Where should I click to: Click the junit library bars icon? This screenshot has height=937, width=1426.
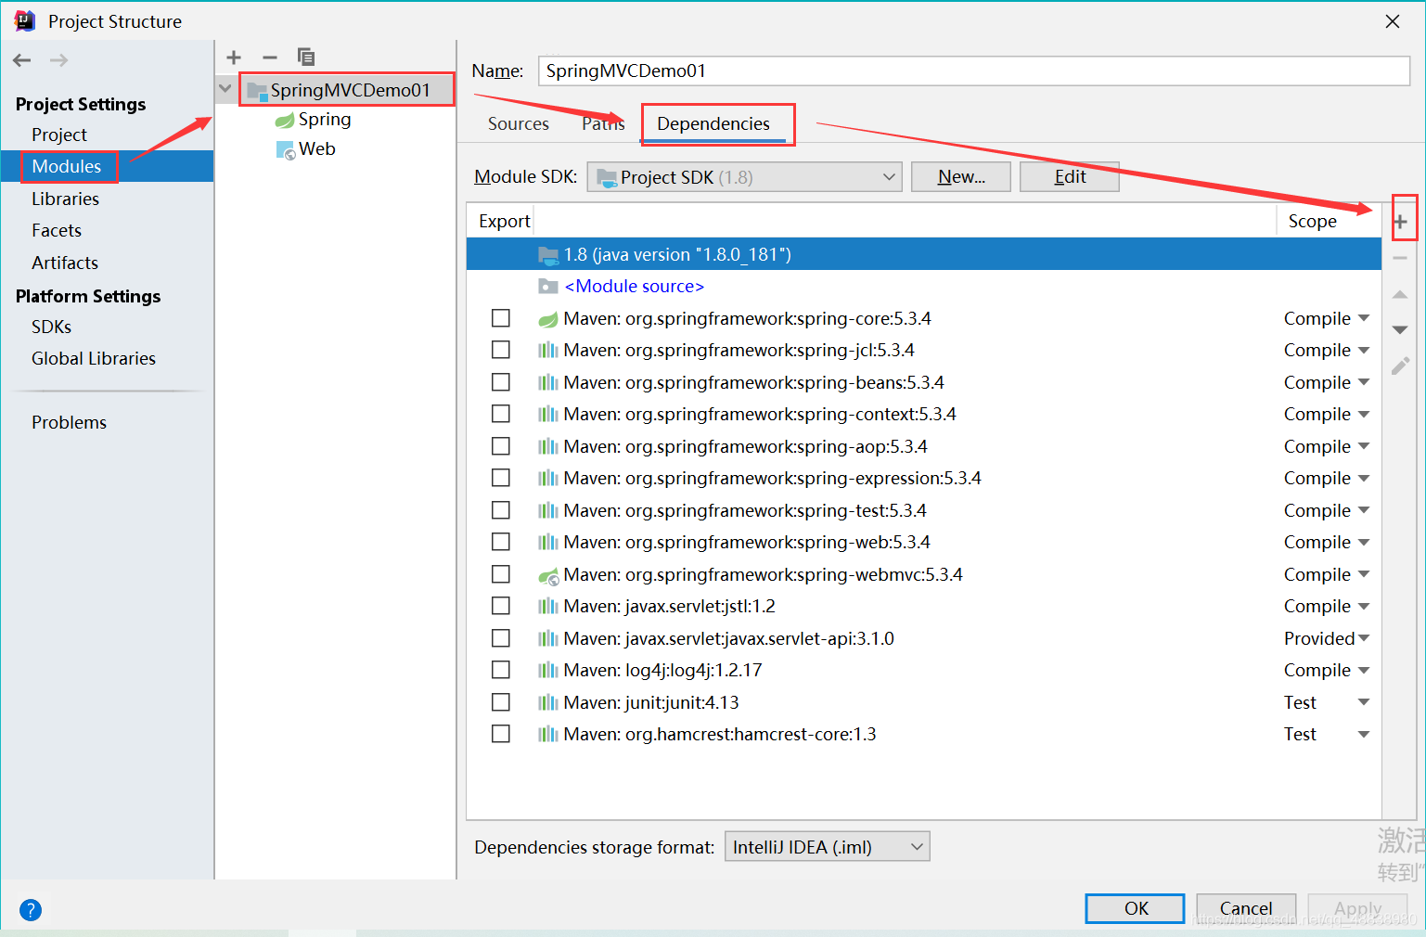(x=548, y=703)
